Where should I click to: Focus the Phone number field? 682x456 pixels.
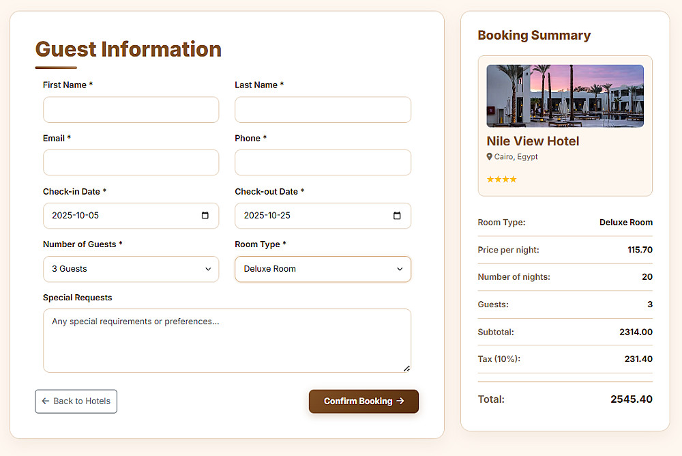click(323, 163)
